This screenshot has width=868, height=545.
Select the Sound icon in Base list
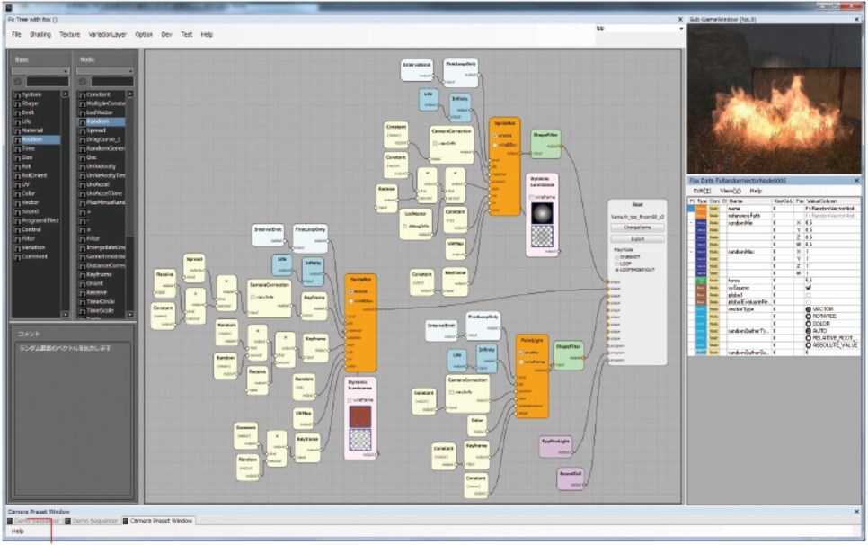click(17, 211)
